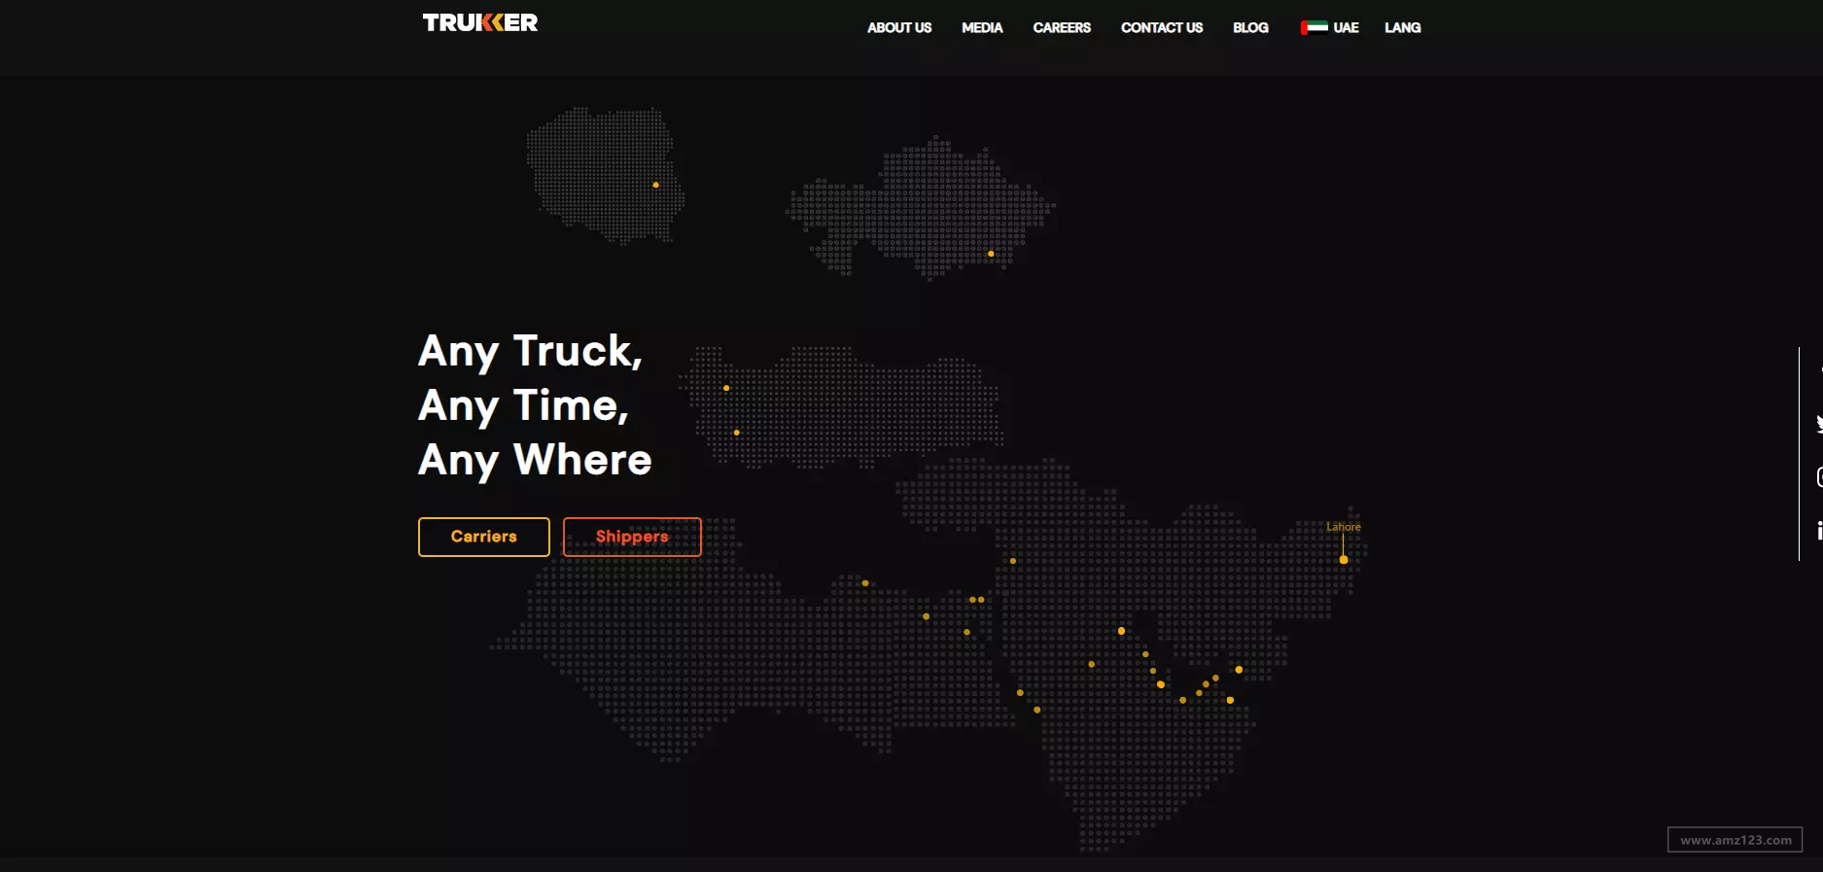Go to the Careers page
1823x872 pixels.
point(1062,27)
